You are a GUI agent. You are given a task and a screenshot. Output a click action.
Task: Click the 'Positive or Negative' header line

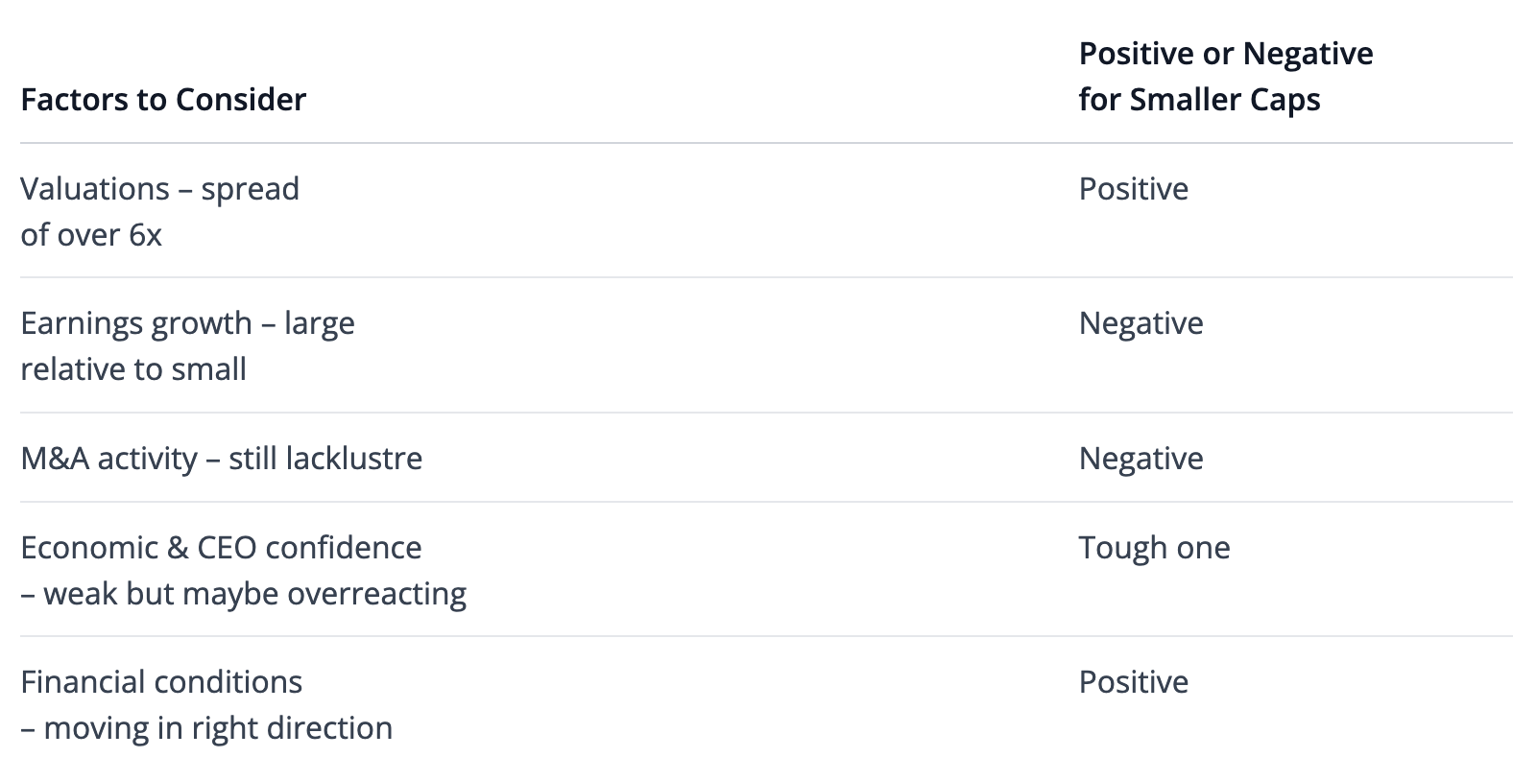(x=1225, y=54)
